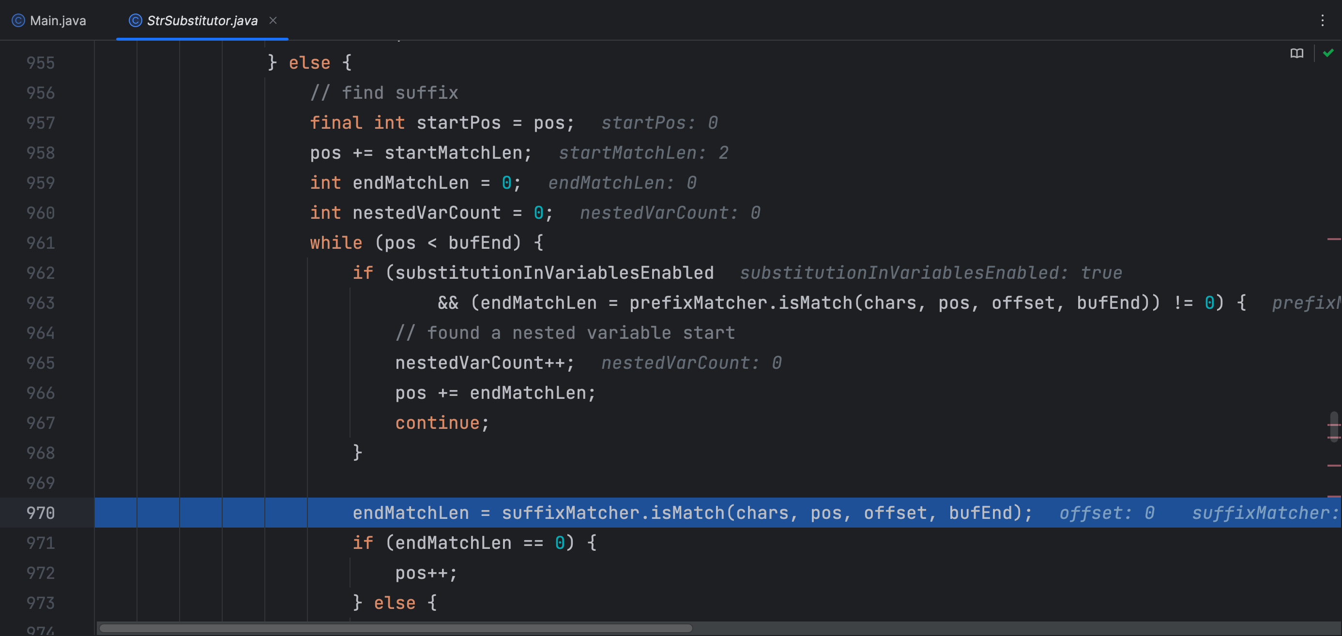Open the inspections green checkmark widget

tap(1328, 53)
